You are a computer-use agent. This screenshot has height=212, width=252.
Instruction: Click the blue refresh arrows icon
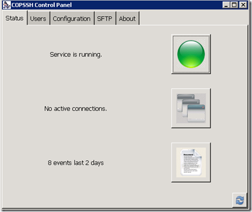pos(239,201)
